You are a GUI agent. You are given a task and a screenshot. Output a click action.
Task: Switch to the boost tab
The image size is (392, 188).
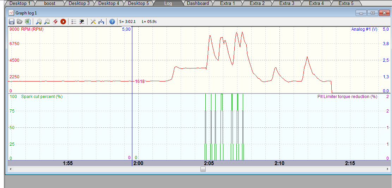coord(50,3)
